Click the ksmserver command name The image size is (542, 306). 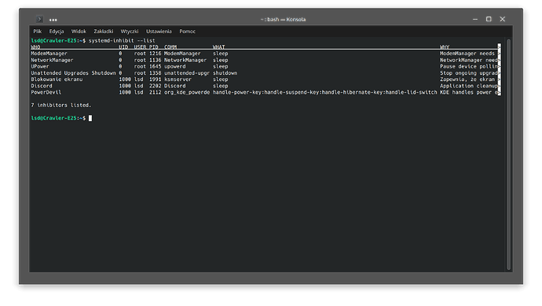click(178, 79)
